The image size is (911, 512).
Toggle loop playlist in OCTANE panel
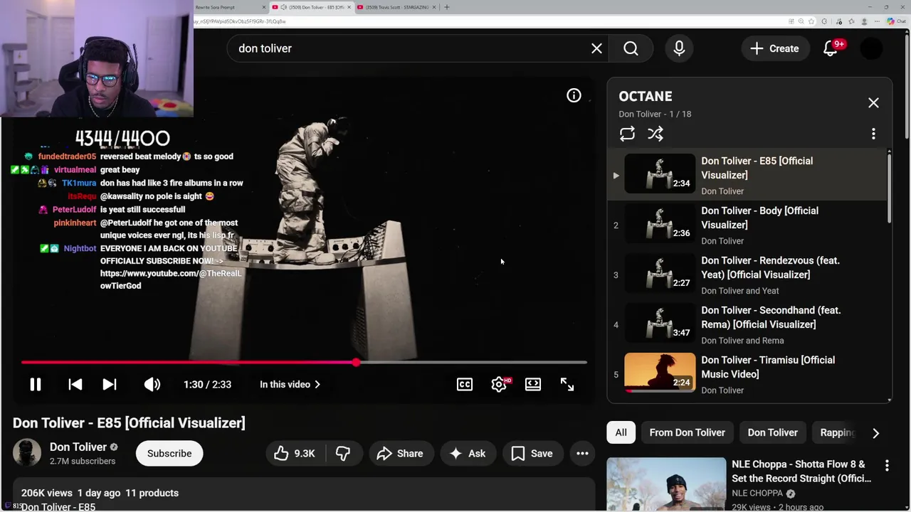pos(627,134)
